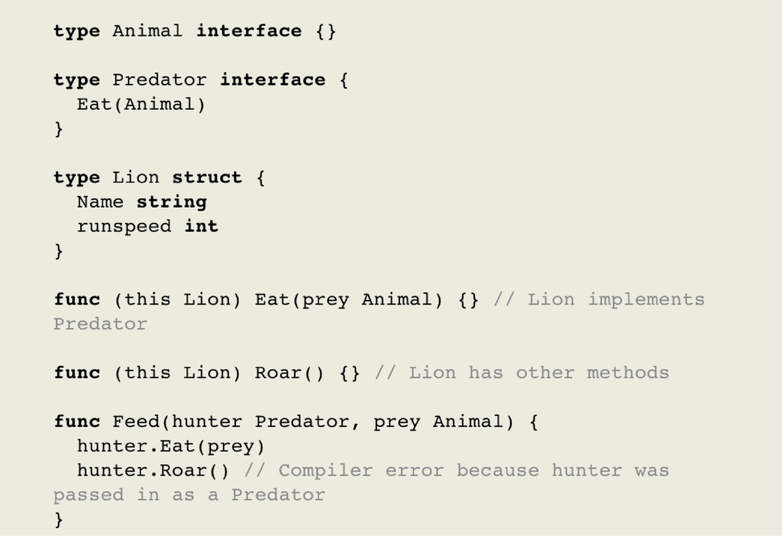Image resolution: width=782 pixels, height=536 pixels.
Task: Click the Lion name in the struct declaration
Action: coord(135,178)
